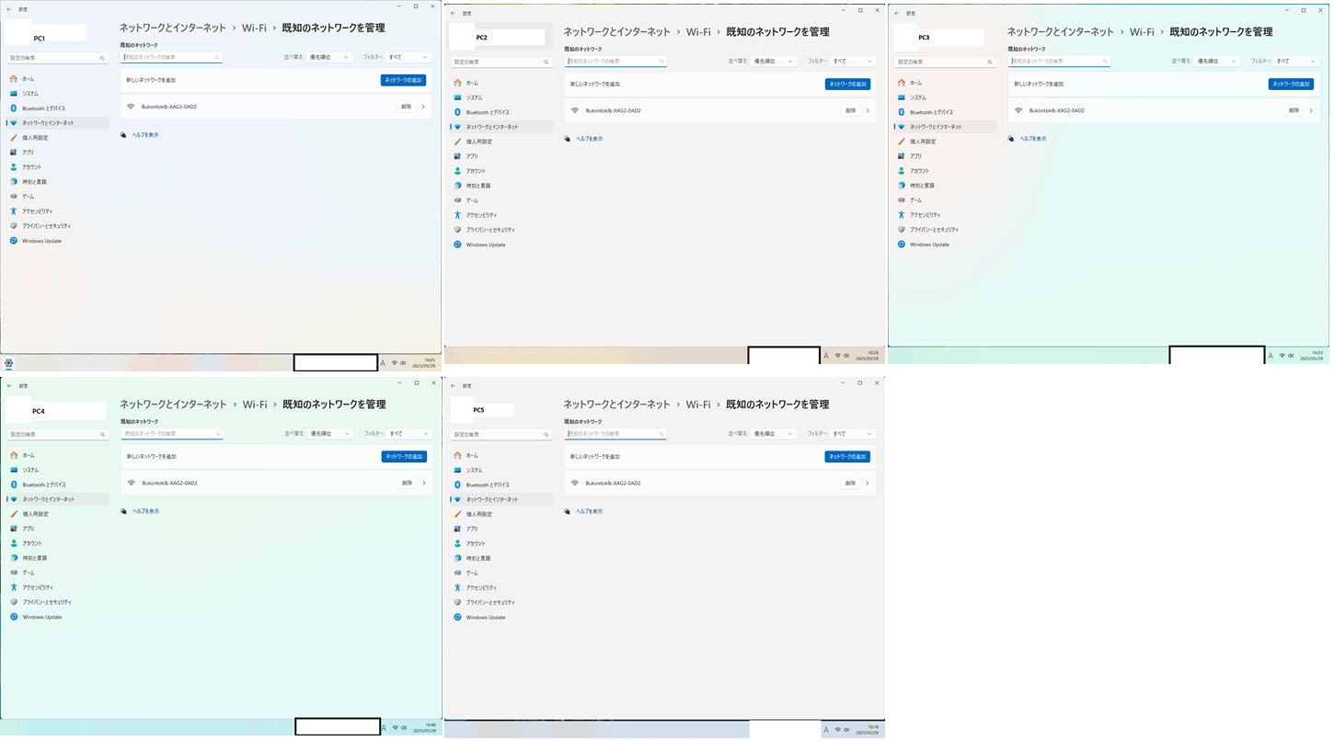1334x741 pixels.
Task: Click Wi-Fi tray icon on PC3 taskbar
Action: point(1282,355)
